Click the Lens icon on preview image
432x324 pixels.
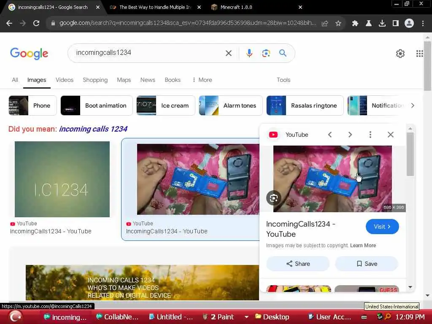click(x=273, y=198)
